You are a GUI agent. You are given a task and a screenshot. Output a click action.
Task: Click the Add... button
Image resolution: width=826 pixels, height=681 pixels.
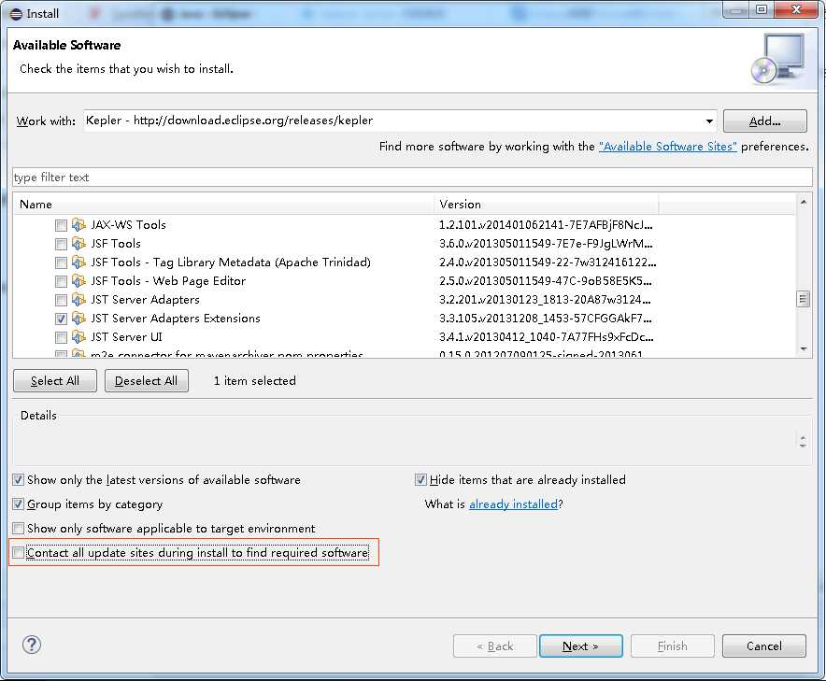pos(765,121)
